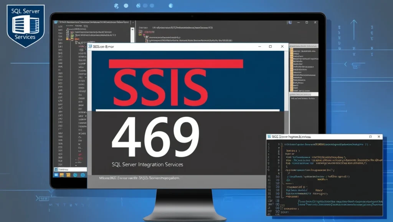Open the outlined round blue taskbar icon
393x222 pixels.
(75, 175)
